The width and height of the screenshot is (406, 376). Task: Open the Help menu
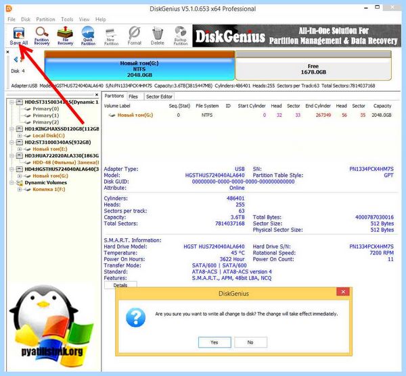pyautogui.click(x=100, y=20)
